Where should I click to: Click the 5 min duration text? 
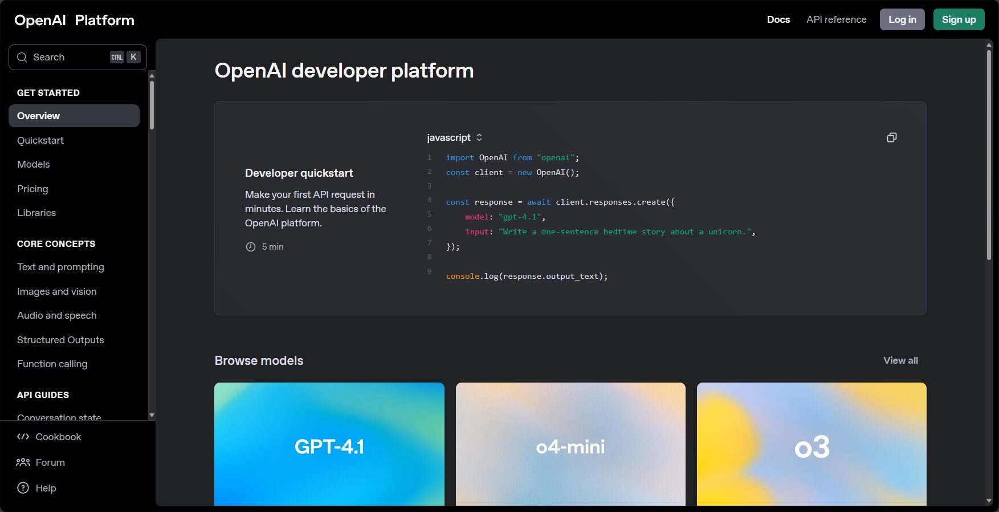pos(272,247)
